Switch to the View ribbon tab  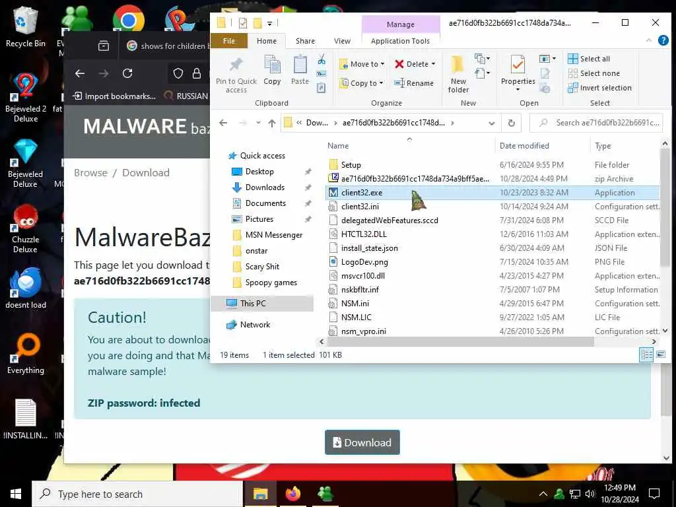[x=342, y=41]
